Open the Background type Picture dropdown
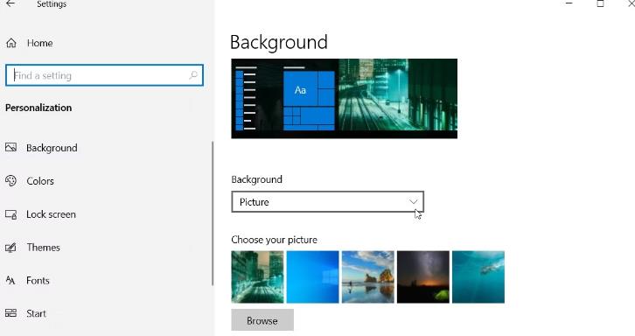The width and height of the screenshot is (635, 336). point(328,202)
